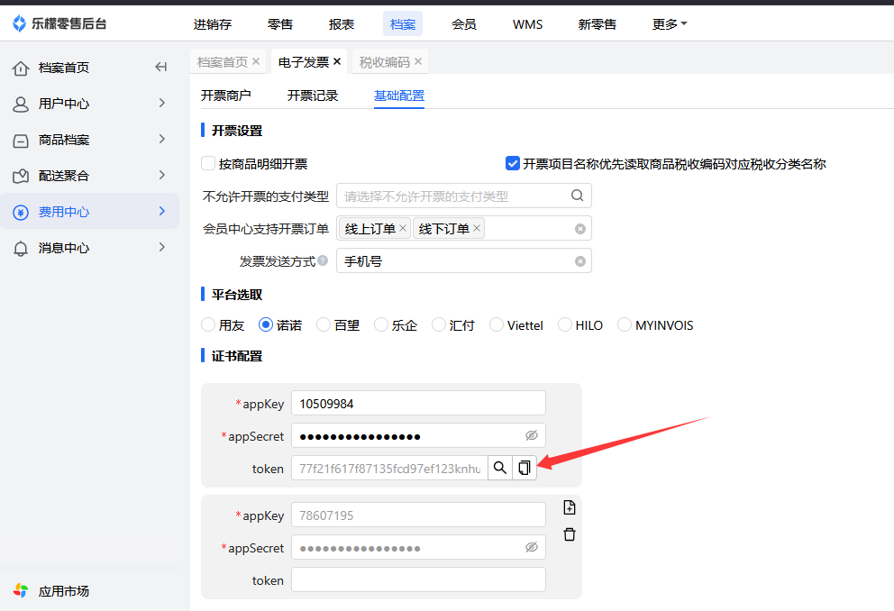Click the 消息中心 bell icon
The height and width of the screenshot is (611, 894).
[x=21, y=249]
